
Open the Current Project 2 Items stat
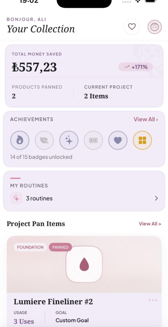96,96
